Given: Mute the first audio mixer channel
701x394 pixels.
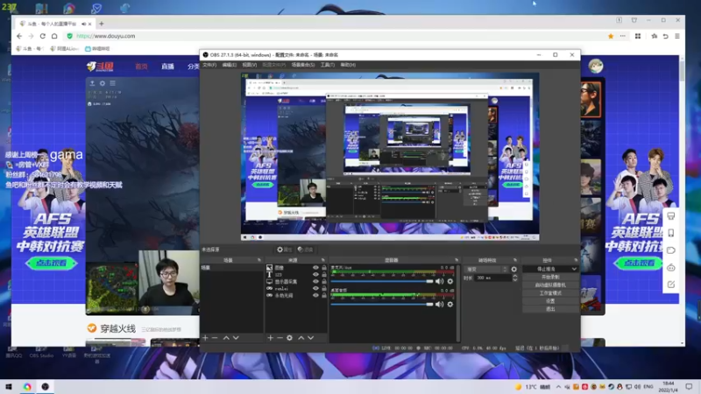Looking at the screenshot, I should 440,281.
